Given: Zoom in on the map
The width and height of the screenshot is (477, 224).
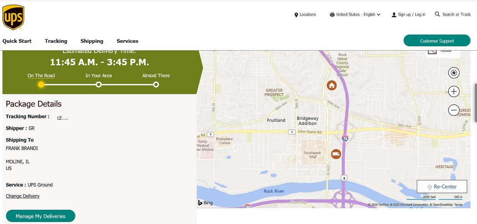Looking at the screenshot, I should point(453,92).
